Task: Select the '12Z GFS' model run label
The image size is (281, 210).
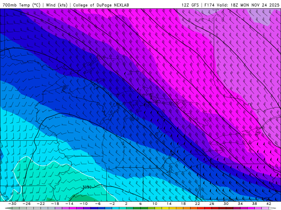Action: (190, 5)
